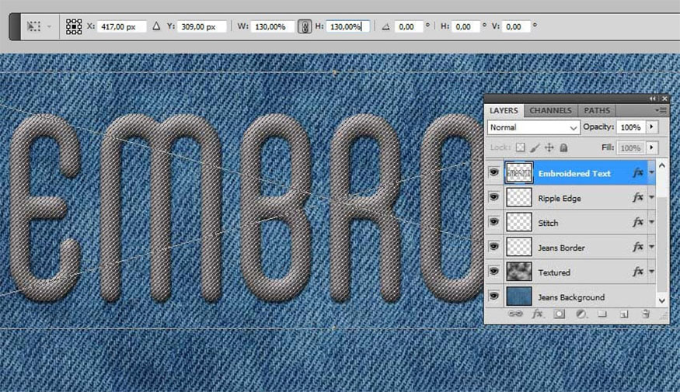The width and height of the screenshot is (680, 392).
Task: Hide the Ripple Edge layer
Action: (494, 198)
